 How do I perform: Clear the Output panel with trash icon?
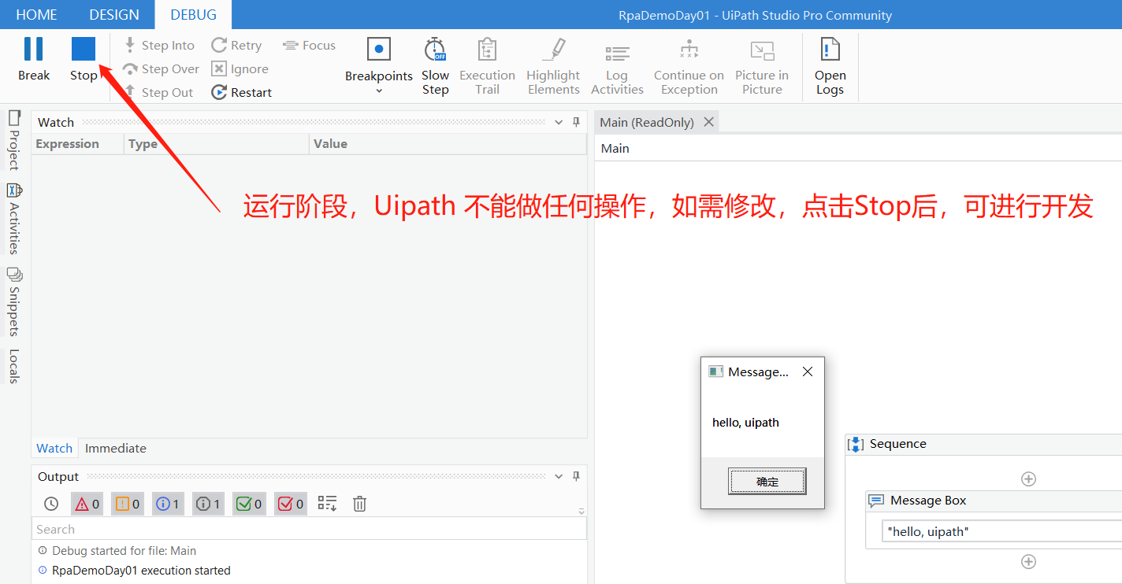[x=359, y=503]
